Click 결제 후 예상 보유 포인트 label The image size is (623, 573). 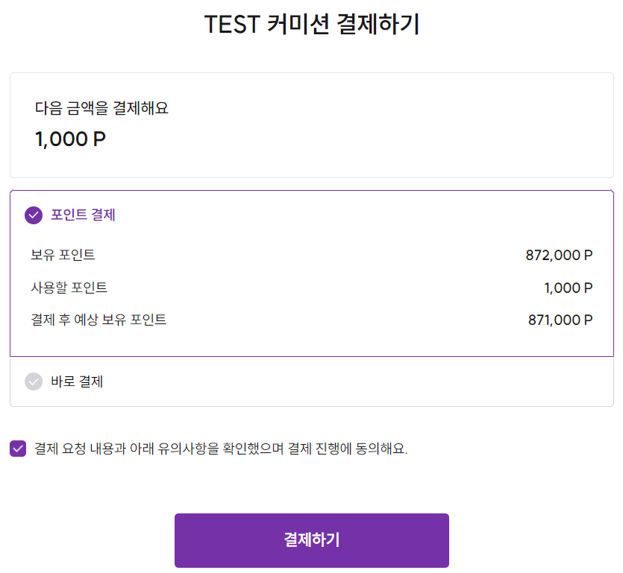coord(98,320)
